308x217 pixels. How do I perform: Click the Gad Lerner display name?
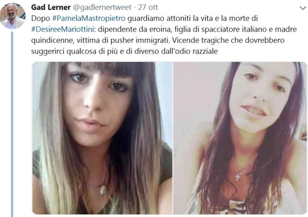[x=51, y=7]
